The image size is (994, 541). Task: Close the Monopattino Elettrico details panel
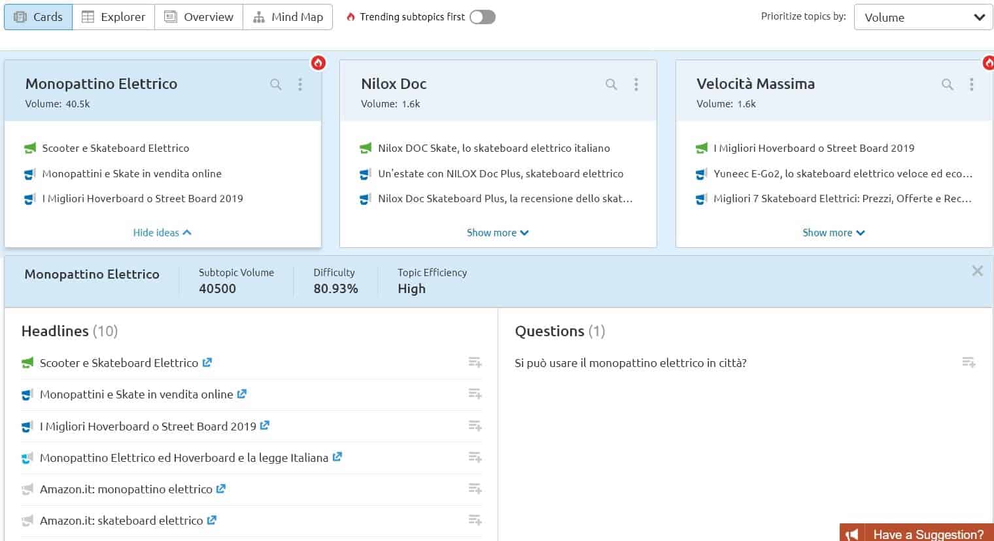click(978, 271)
